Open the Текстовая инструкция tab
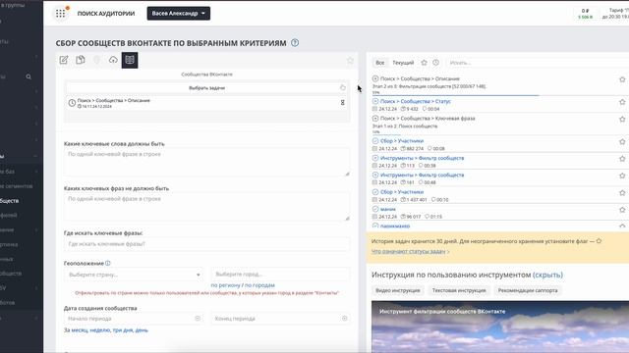The image size is (629, 353). 459,290
